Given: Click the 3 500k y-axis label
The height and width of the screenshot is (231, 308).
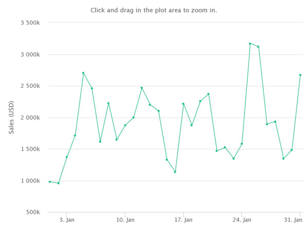Looking at the screenshot, I should pos(30,23).
